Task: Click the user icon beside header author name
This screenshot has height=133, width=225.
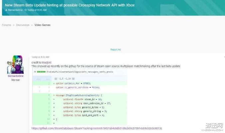Action: (x=6, y=10)
